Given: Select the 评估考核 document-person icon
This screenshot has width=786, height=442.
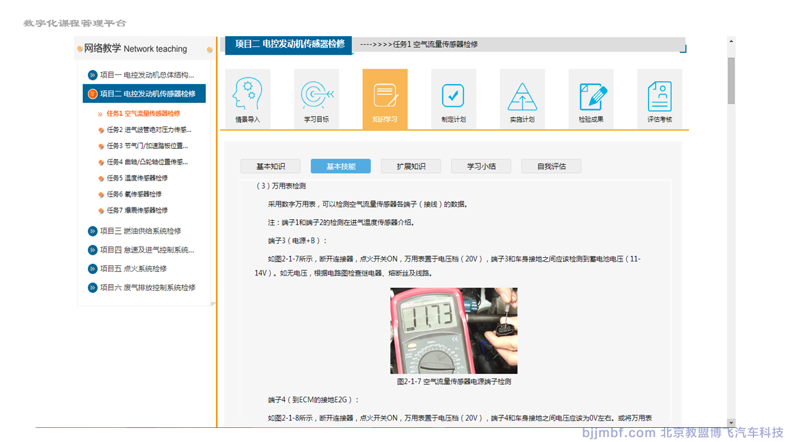Looking at the screenshot, I should tap(660, 96).
